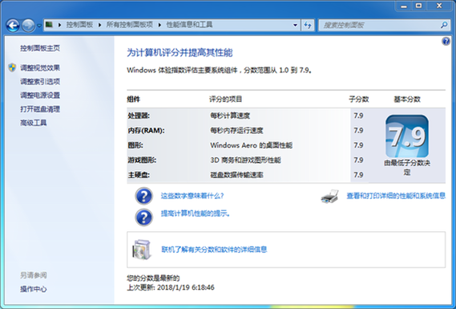456x309 pixels.
Task: Open 调整视觉效果 link
Action: click(40, 68)
